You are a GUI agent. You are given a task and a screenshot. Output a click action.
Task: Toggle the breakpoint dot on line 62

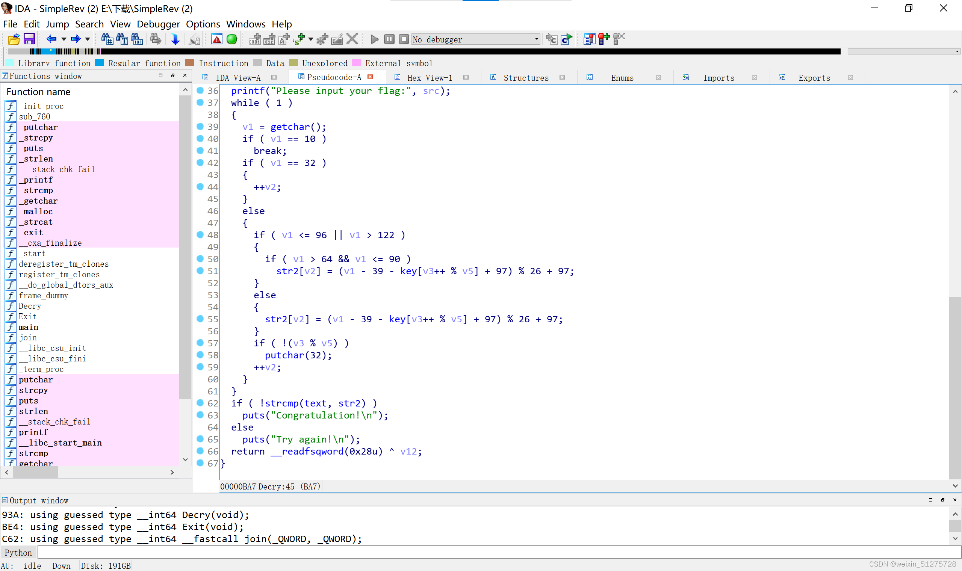200,403
